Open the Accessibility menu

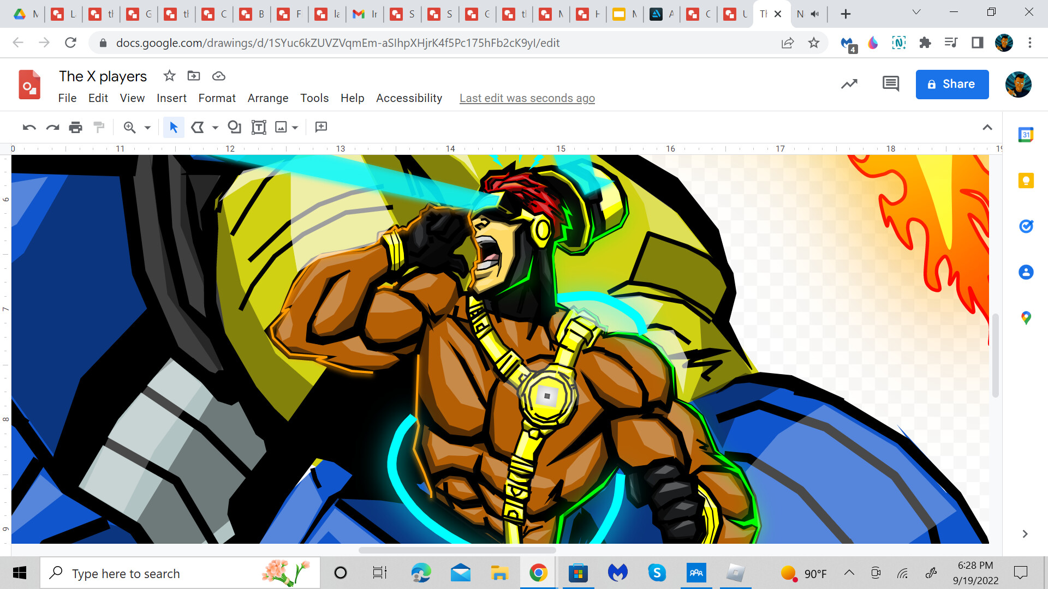coord(409,98)
